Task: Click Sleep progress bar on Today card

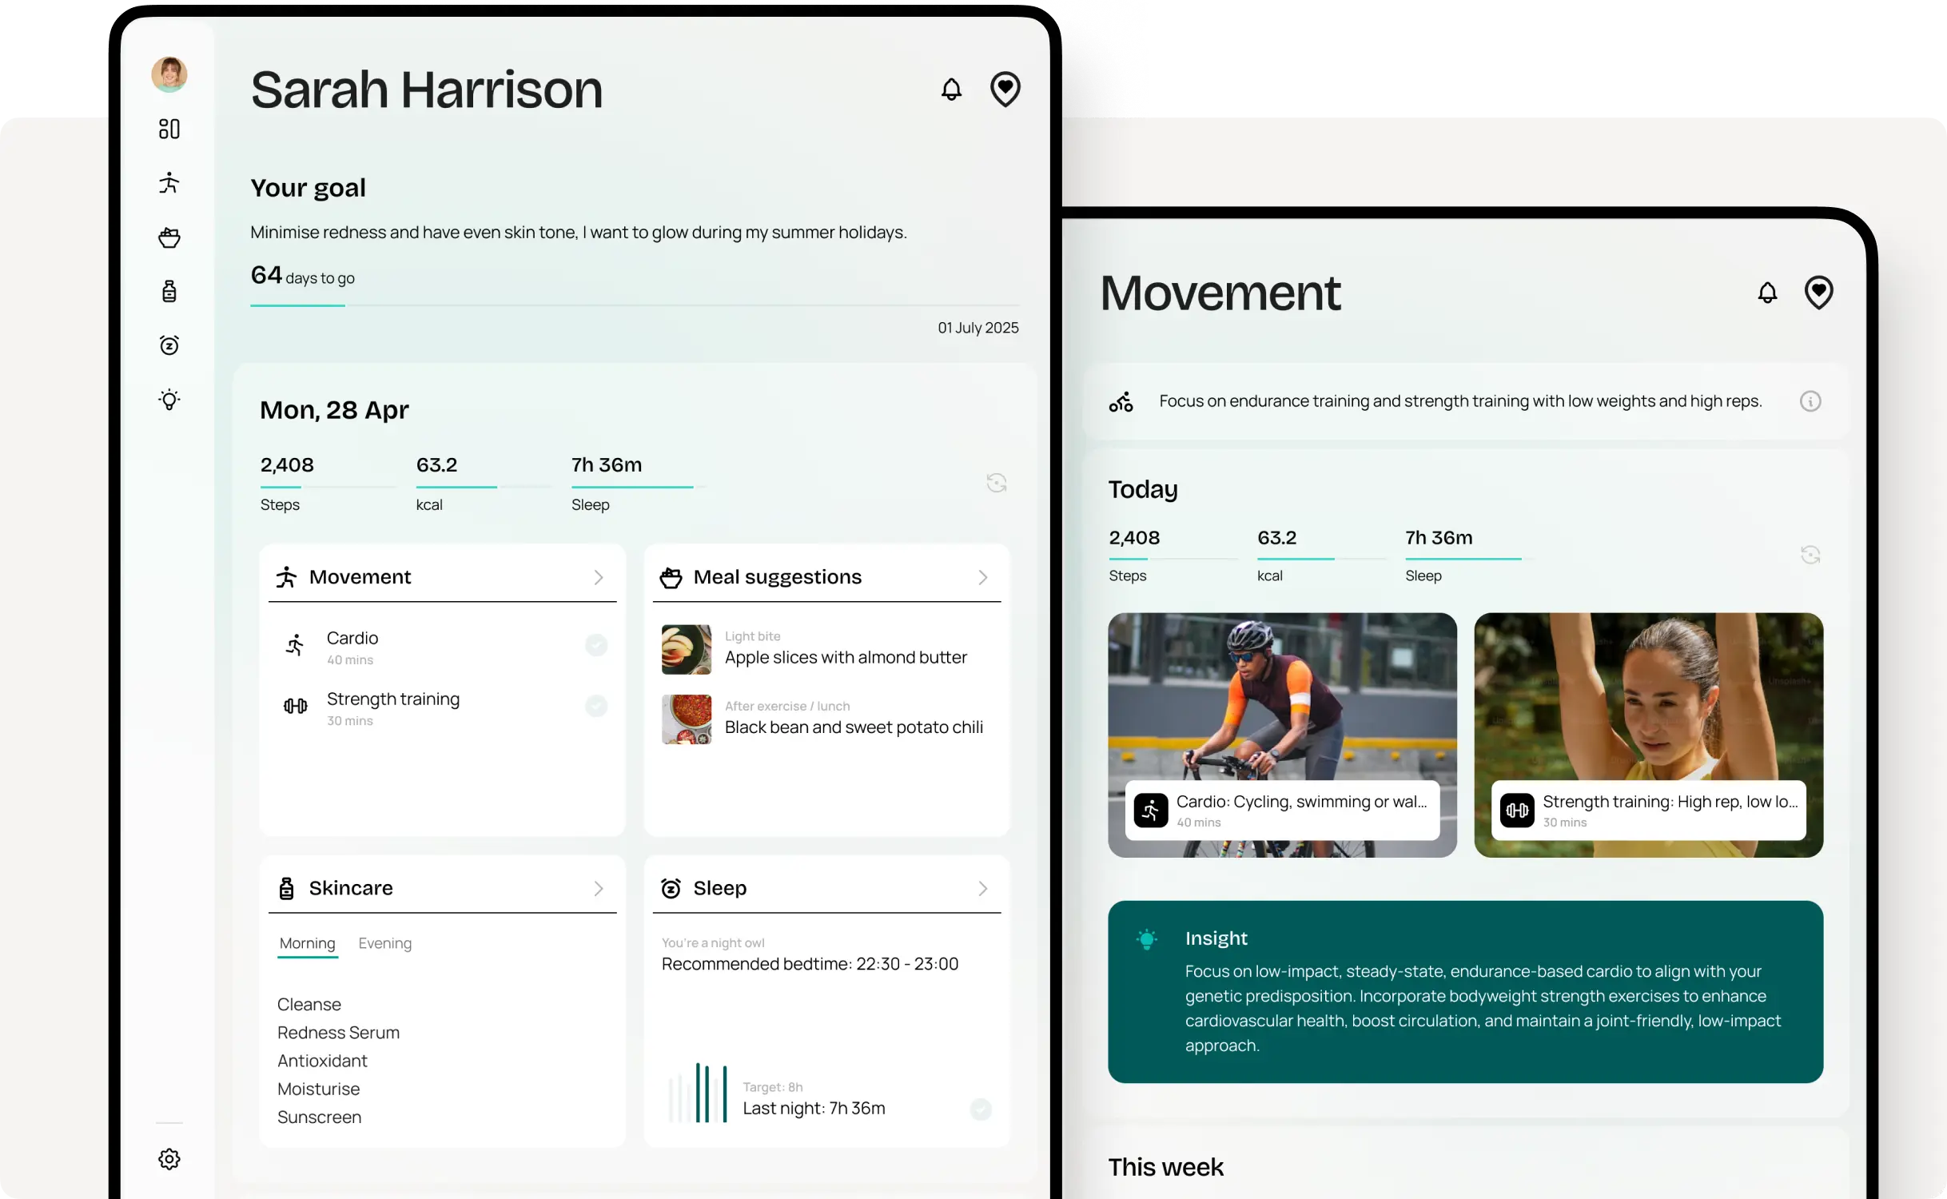Action: (x=1469, y=559)
